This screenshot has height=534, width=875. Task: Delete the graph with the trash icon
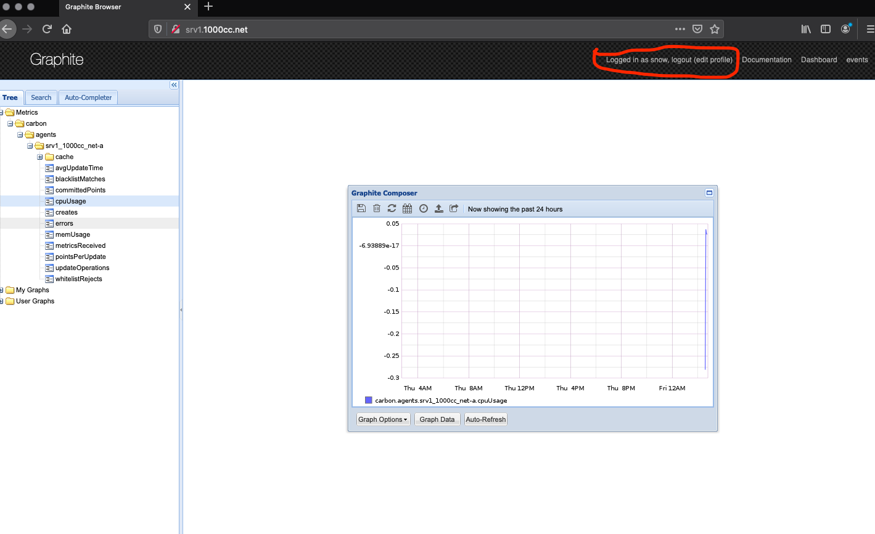click(377, 208)
